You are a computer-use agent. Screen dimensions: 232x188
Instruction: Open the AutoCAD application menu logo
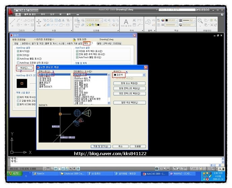pyautogui.click(x=10, y=12)
